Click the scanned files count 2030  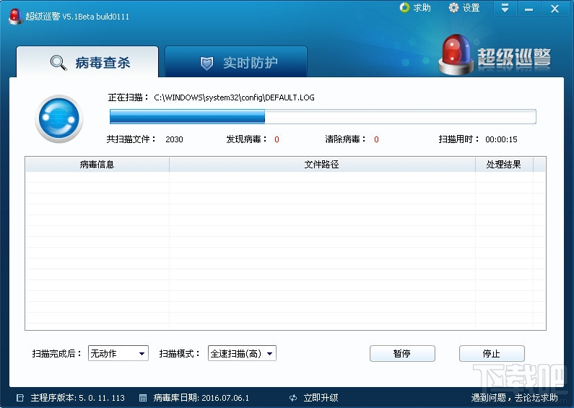[174, 139]
